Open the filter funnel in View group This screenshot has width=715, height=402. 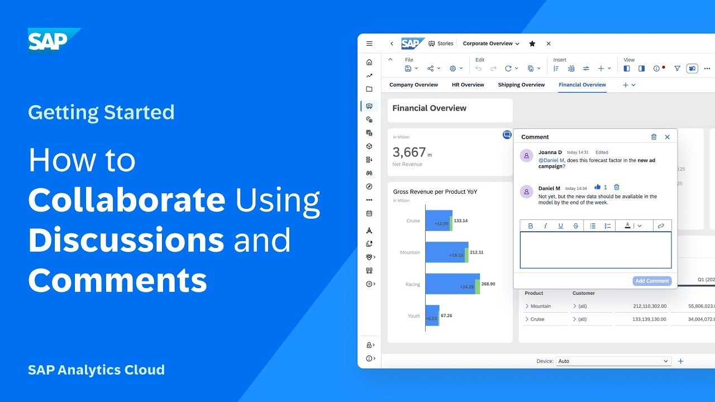tap(677, 69)
